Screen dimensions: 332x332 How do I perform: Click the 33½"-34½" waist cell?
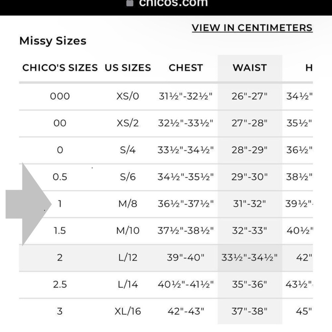(x=249, y=258)
